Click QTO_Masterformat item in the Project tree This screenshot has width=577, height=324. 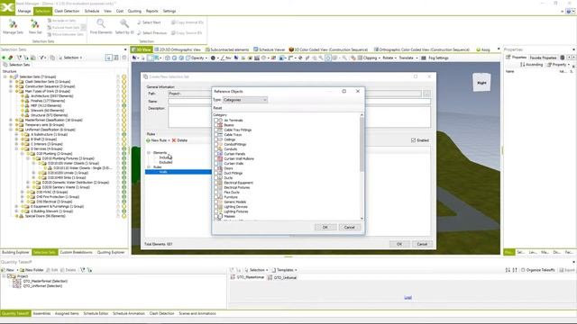45,281
